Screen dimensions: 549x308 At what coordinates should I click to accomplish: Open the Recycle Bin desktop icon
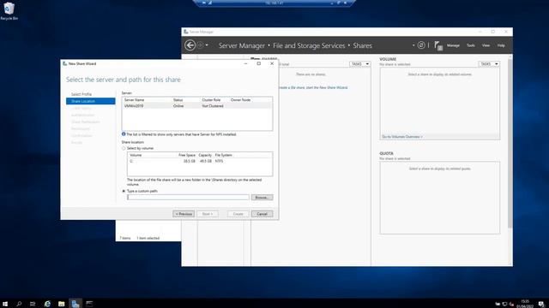coord(9,11)
